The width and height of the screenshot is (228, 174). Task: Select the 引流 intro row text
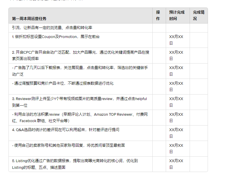[x=52, y=28]
